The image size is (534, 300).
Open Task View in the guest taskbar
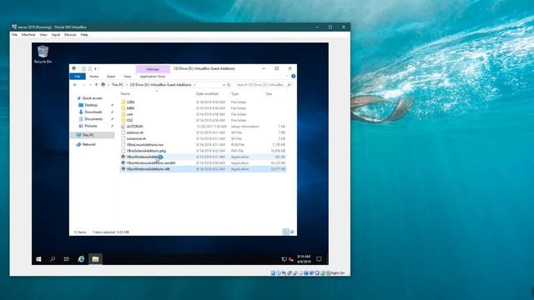pyautogui.click(x=67, y=259)
